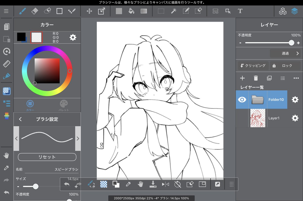The height and width of the screenshot is (201, 303).
Task: Click the undo arrow in left sidebar
Action: click(x=7, y=192)
